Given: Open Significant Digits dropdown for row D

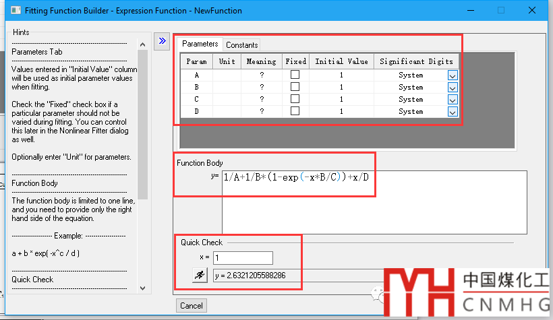Looking at the screenshot, I should tap(453, 112).
